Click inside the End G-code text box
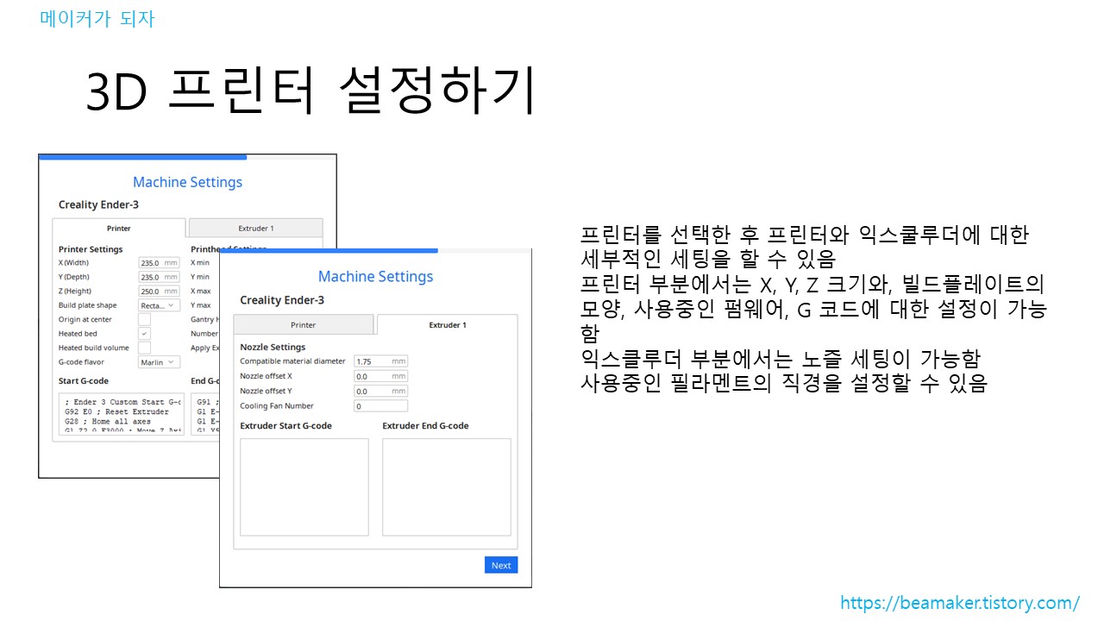 (204, 414)
